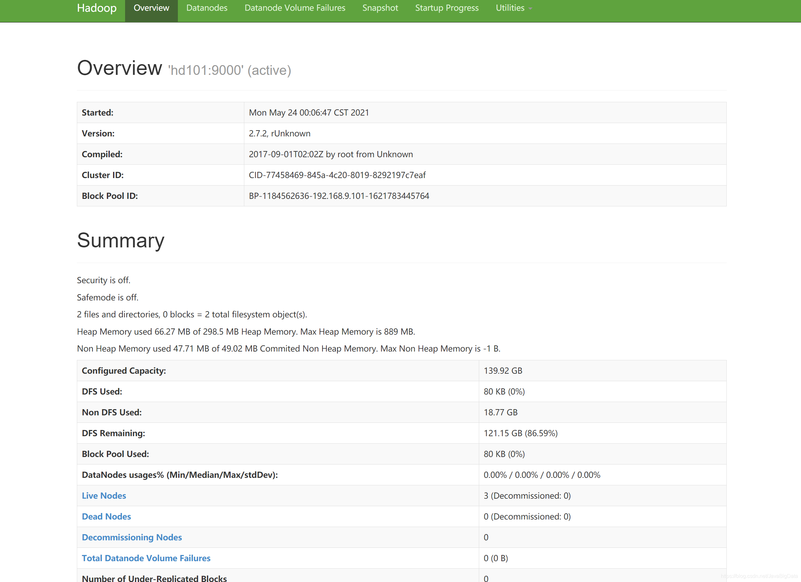Click the Utilities dropdown caret arrow
Screen dimensions: 801x582
530,9
